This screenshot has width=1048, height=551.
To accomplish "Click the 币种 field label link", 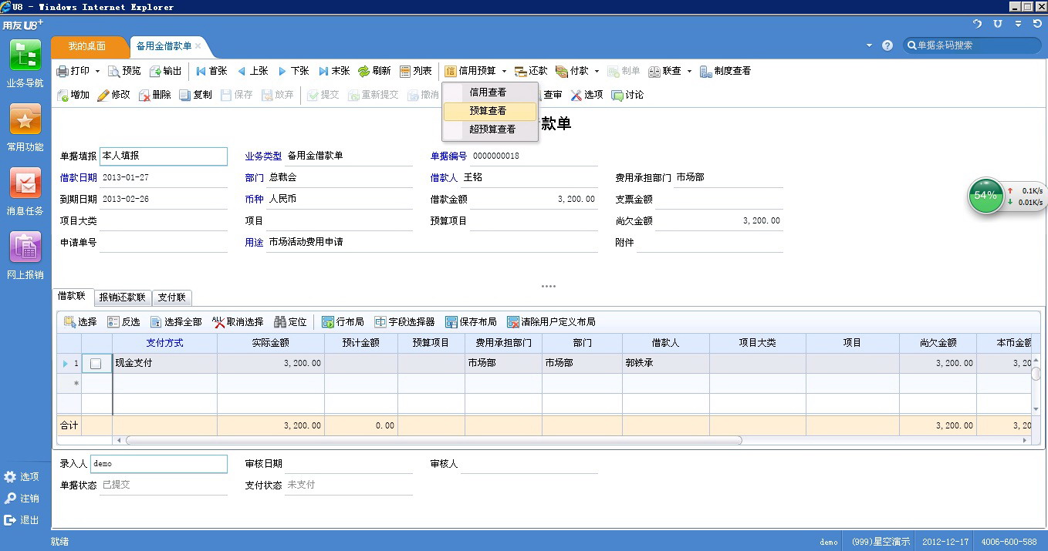I will [x=255, y=199].
